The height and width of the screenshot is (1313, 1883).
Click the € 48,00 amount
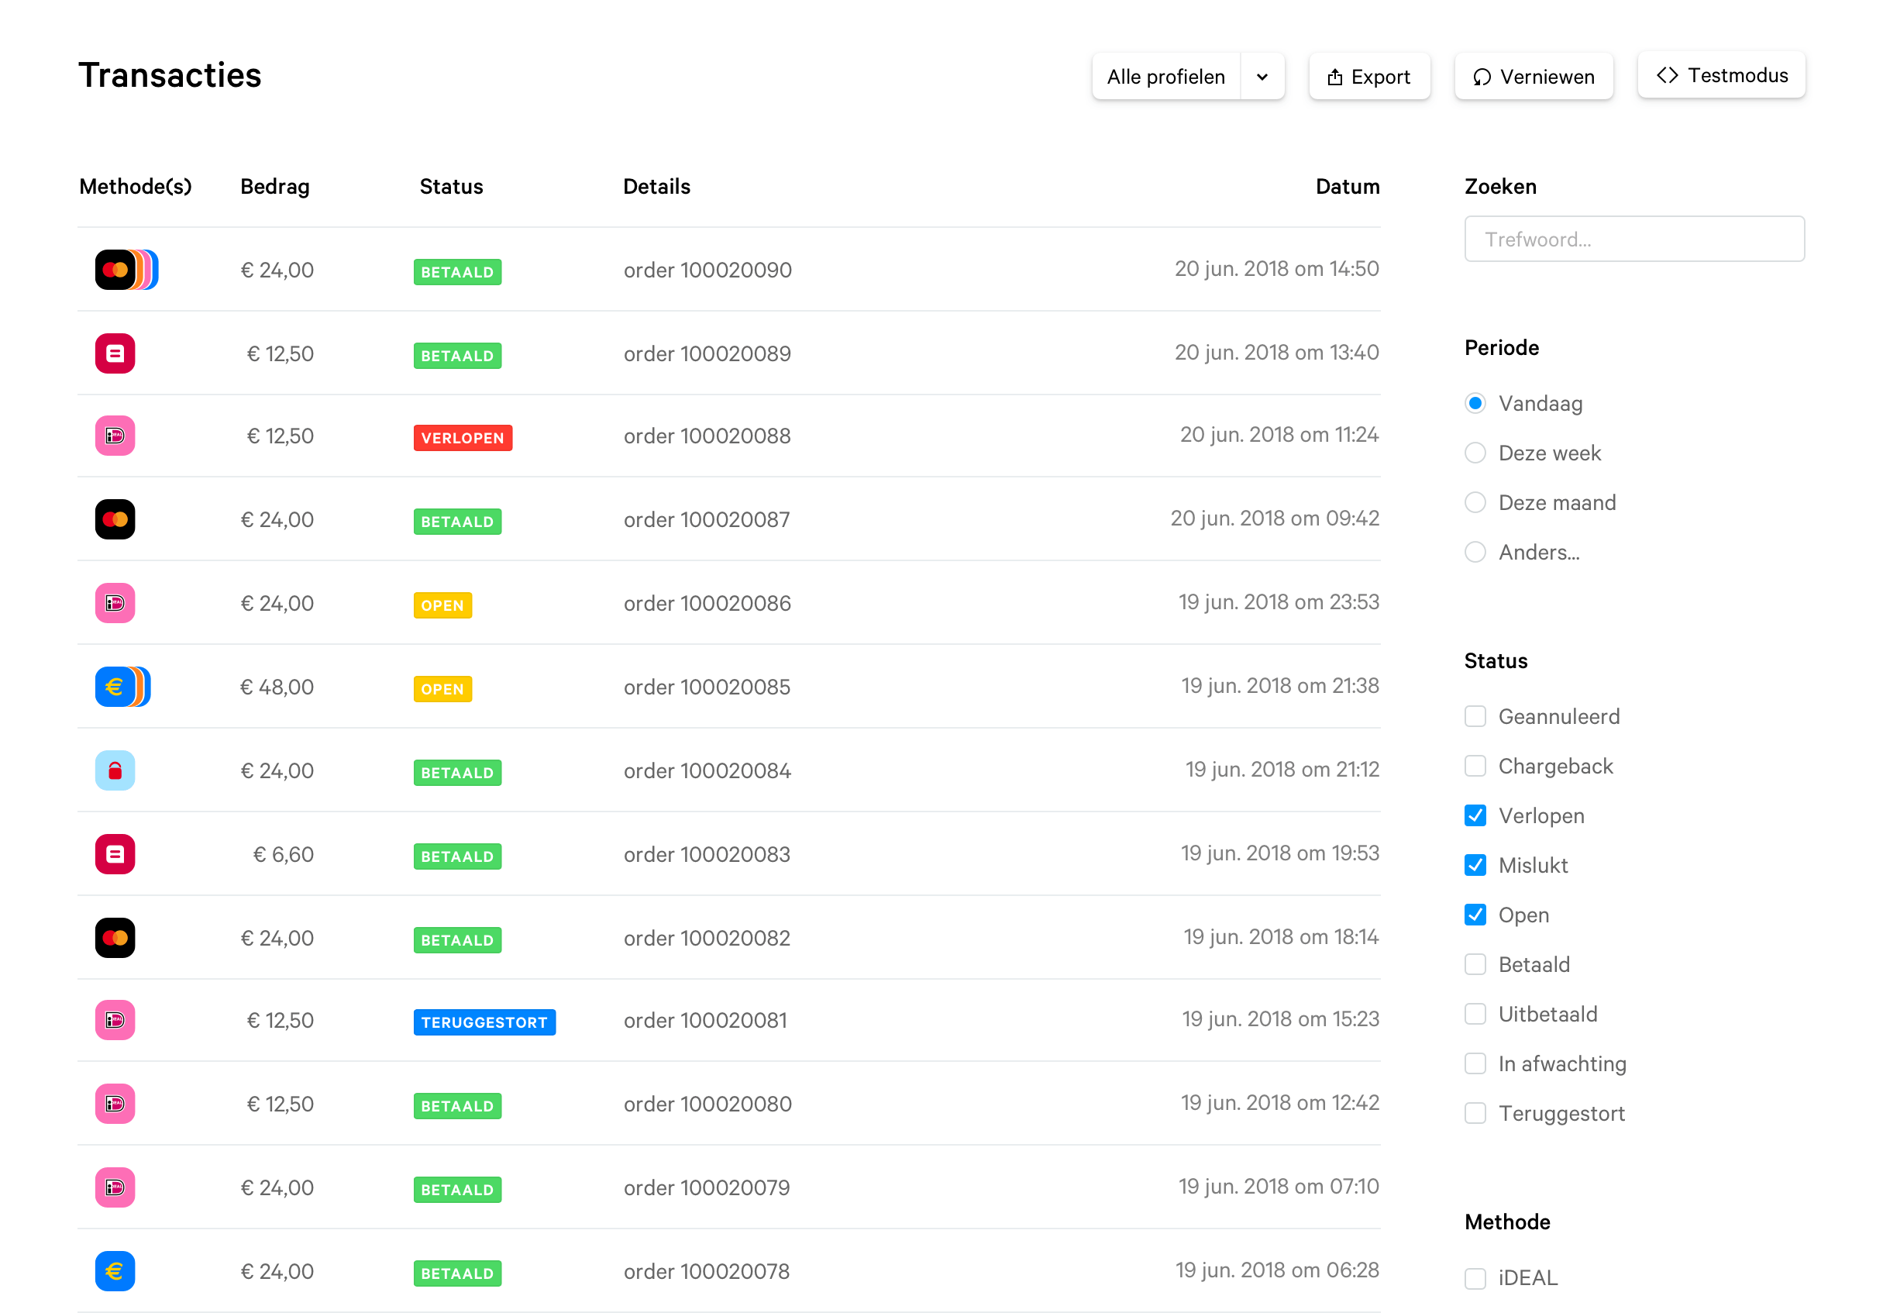[277, 687]
